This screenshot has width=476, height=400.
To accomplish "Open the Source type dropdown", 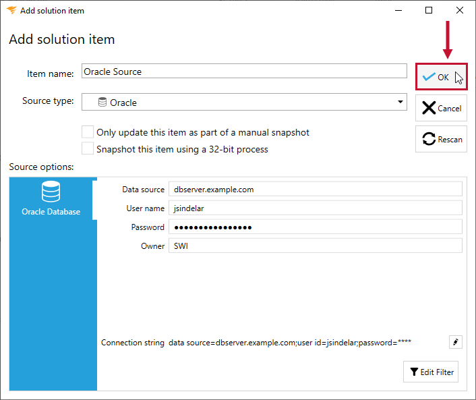I will 244,102.
